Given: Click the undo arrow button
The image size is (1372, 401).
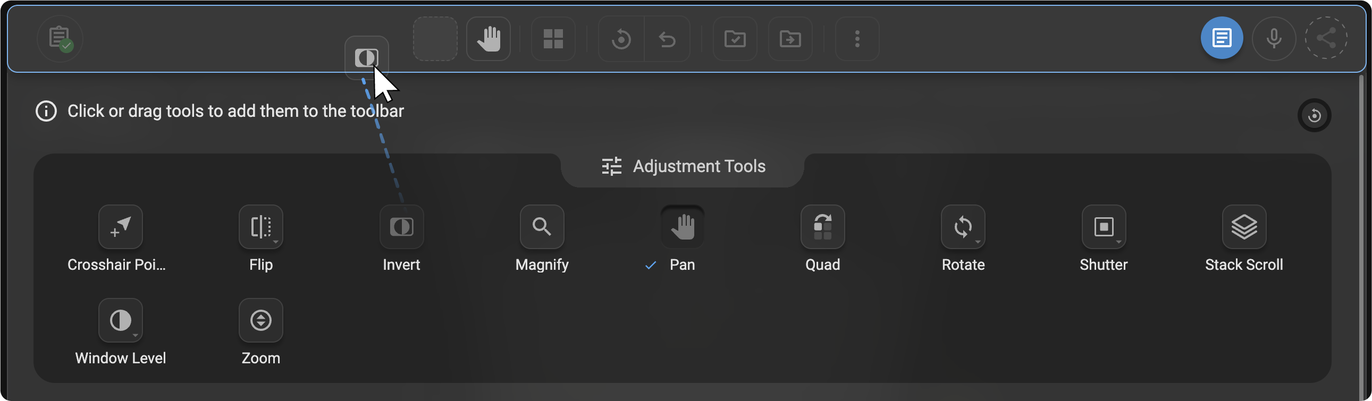Looking at the screenshot, I should pyautogui.click(x=667, y=39).
